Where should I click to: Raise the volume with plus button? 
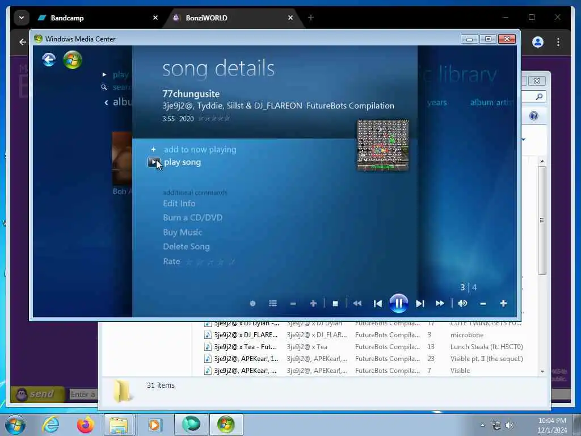[503, 304]
